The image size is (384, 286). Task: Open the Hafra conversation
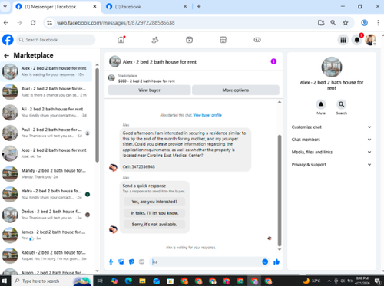46,194
